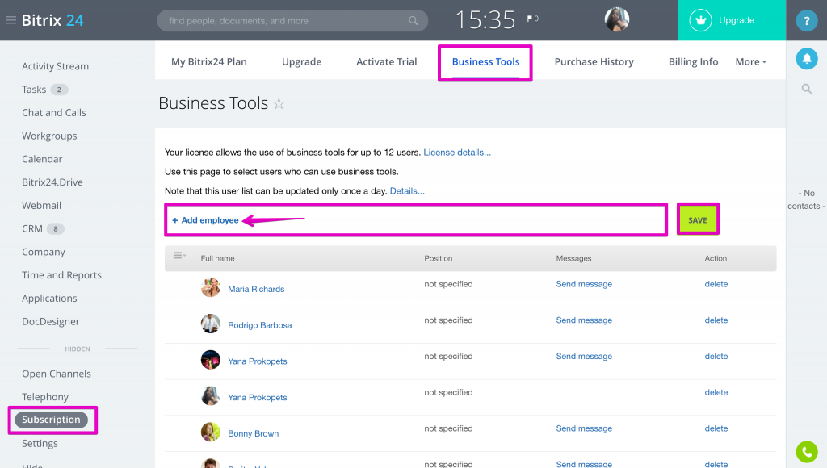Image resolution: width=827 pixels, height=468 pixels.
Task: Open CRM in left sidebar
Action: [x=32, y=228]
